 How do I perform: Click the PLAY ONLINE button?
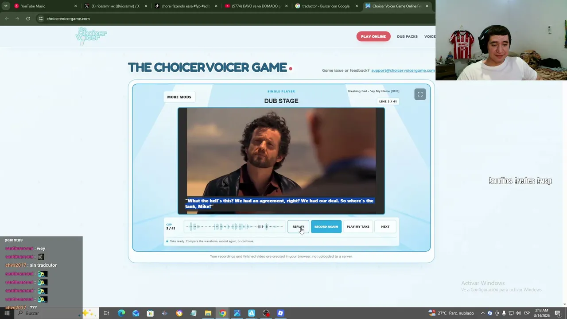[373, 36]
